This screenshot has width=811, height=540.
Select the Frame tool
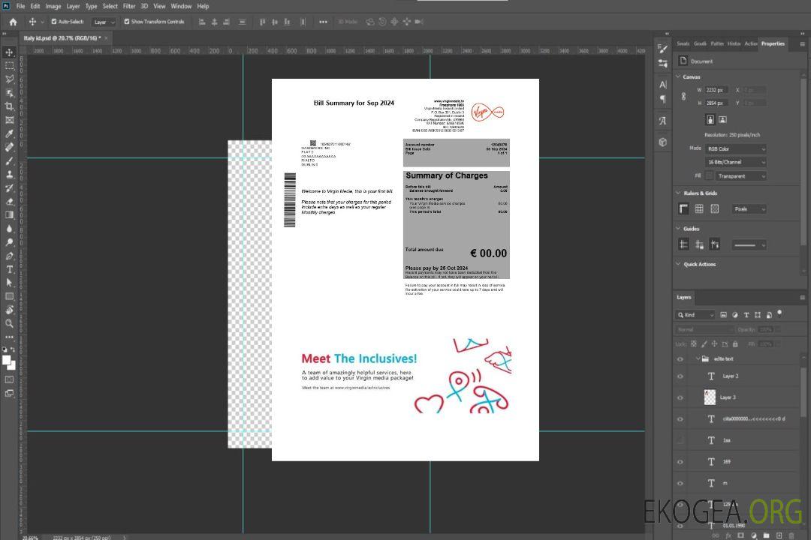(9, 120)
